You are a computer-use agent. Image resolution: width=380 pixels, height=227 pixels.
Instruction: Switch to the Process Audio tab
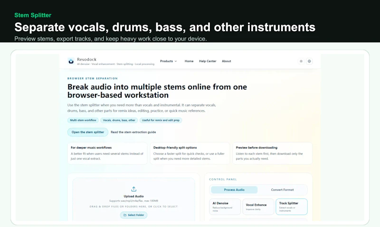(x=234, y=190)
